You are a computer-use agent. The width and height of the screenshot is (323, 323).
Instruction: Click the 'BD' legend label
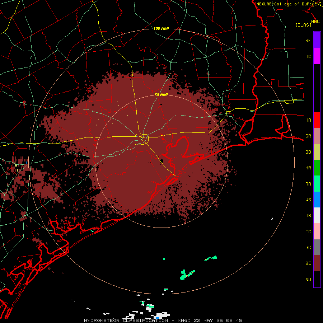click(x=308, y=152)
